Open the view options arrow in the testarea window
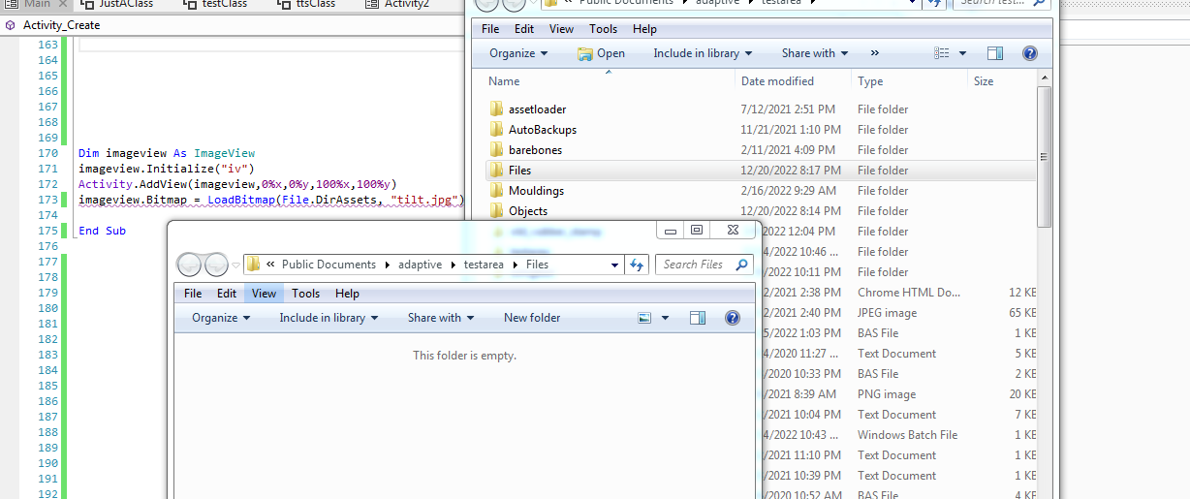 (961, 53)
